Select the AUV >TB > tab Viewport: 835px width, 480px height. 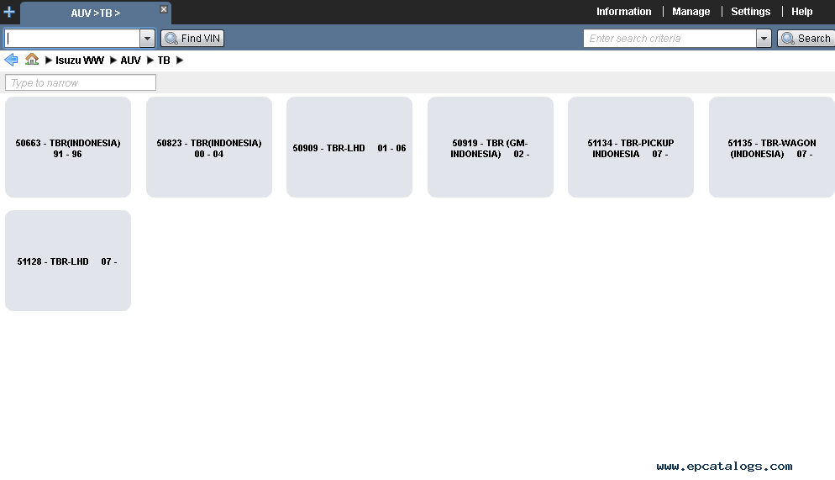pyautogui.click(x=95, y=13)
